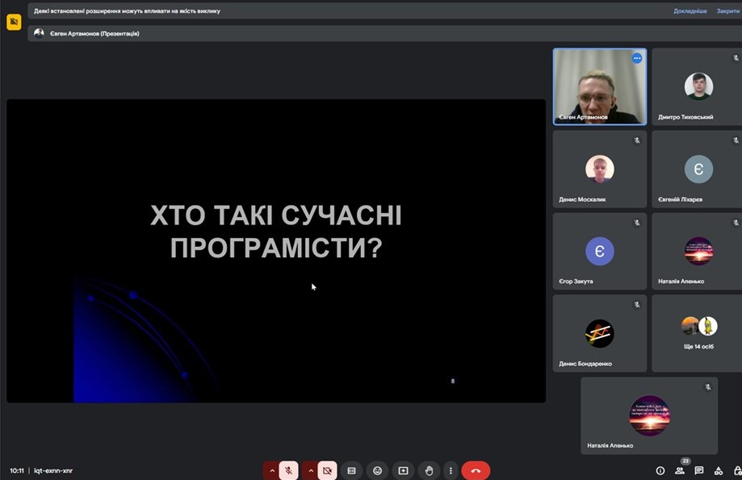Raise hand with the hand icon

coord(430,470)
